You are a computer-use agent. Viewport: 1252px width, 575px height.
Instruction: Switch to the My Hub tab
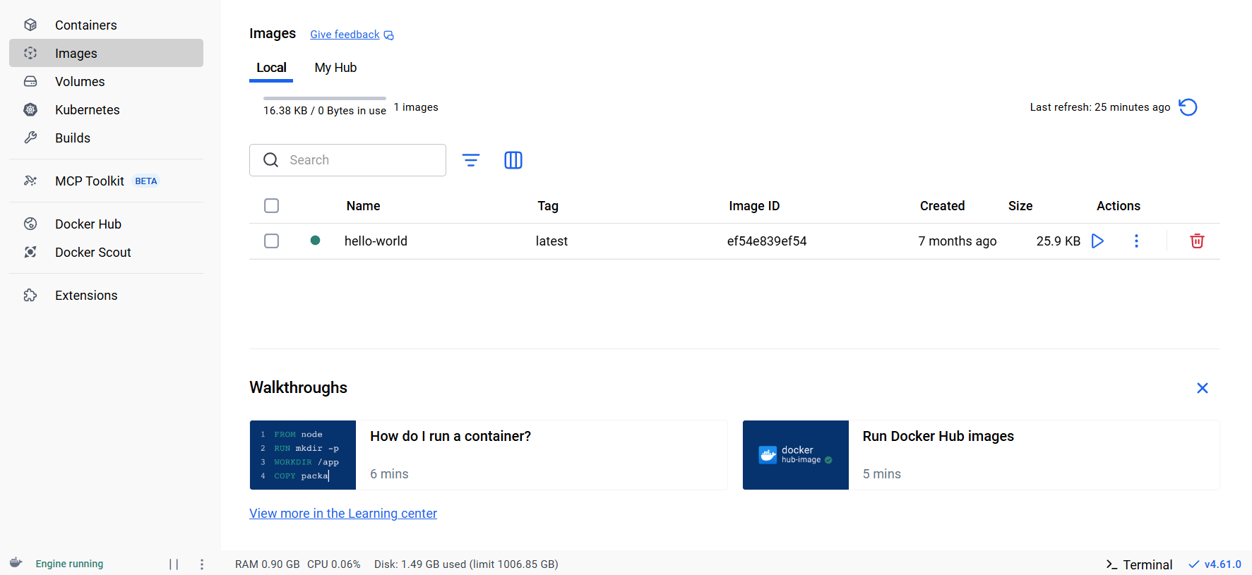click(335, 68)
